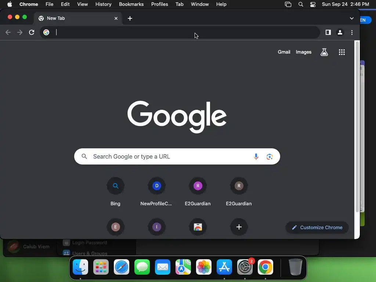This screenshot has width=376, height=282.
Task: Open Google Chrome from the Dock
Action: pyautogui.click(x=265, y=267)
